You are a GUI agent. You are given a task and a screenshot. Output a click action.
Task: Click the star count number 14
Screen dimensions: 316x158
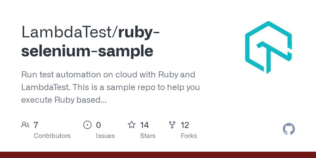coord(145,125)
